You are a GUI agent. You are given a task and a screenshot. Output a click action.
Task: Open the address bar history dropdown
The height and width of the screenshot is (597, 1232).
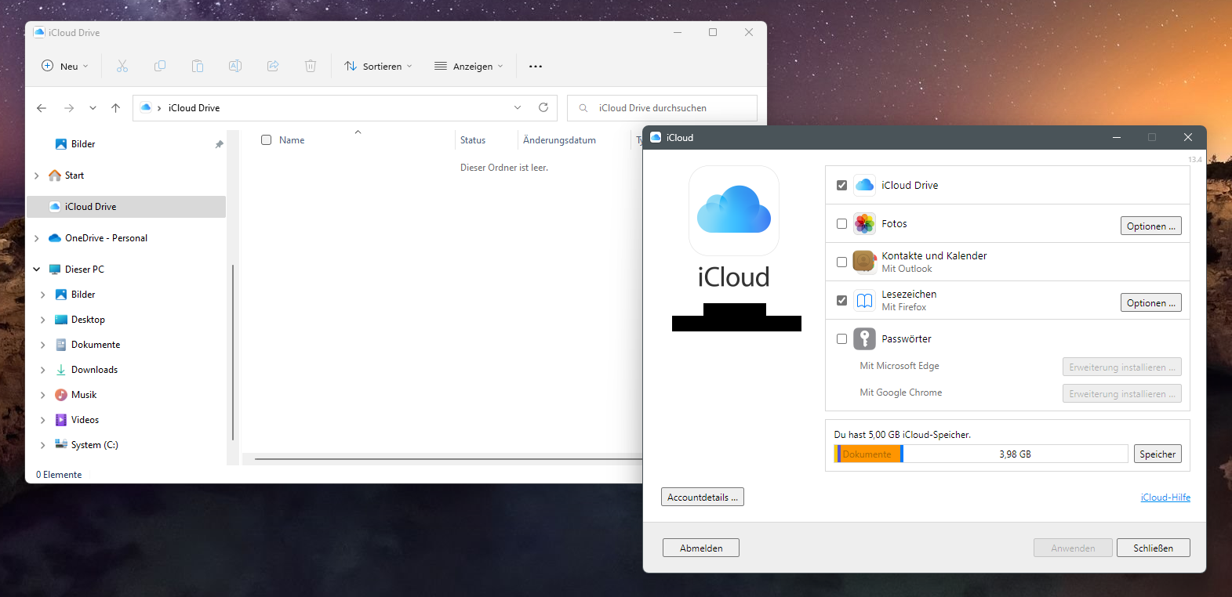click(x=518, y=107)
